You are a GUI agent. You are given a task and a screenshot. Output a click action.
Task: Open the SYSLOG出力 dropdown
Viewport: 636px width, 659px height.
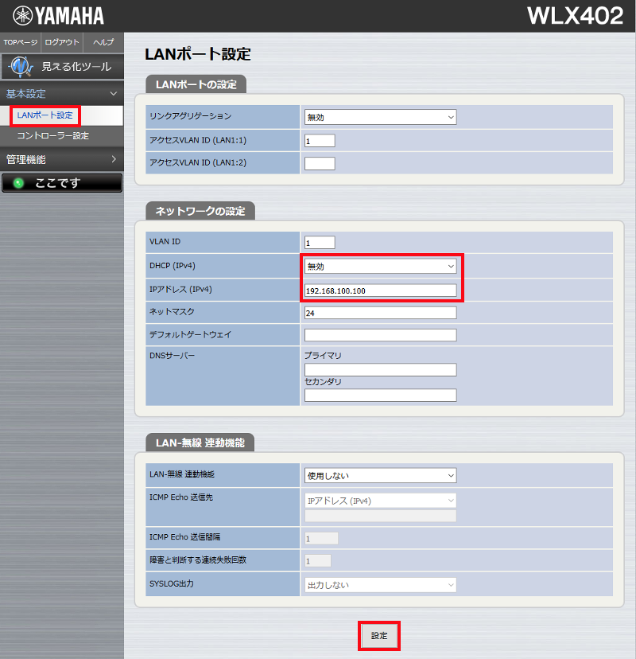380,585
